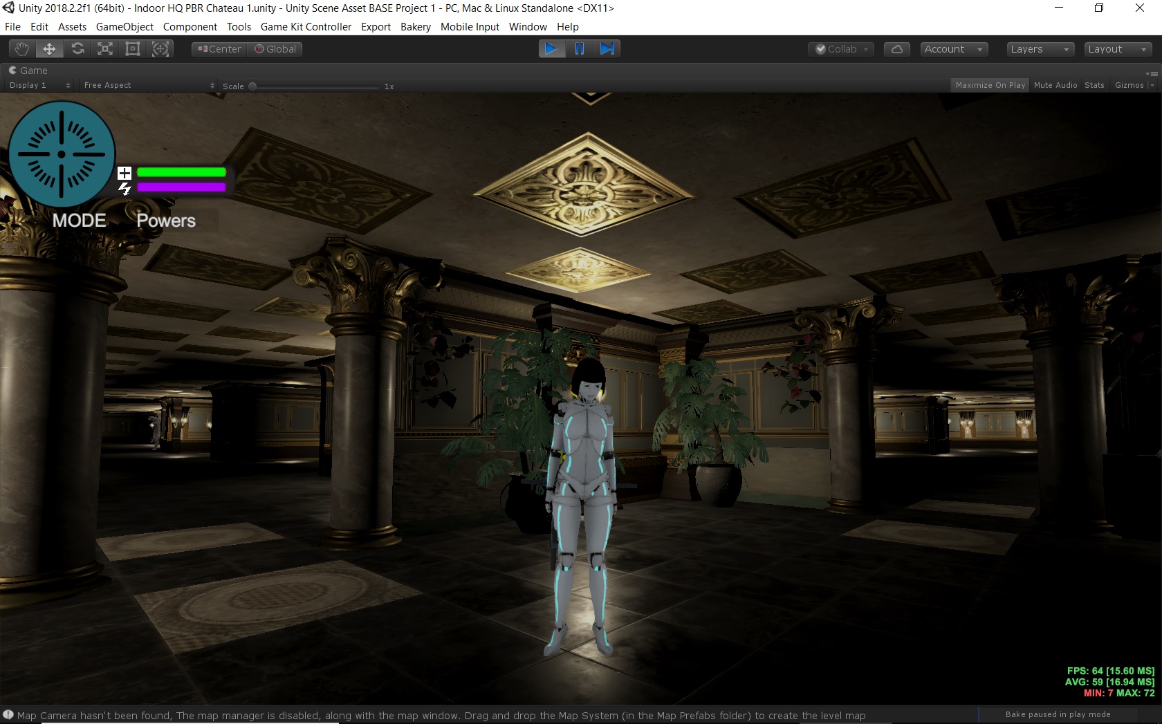
Task: Pause play mode with the Pause button
Action: pos(580,48)
